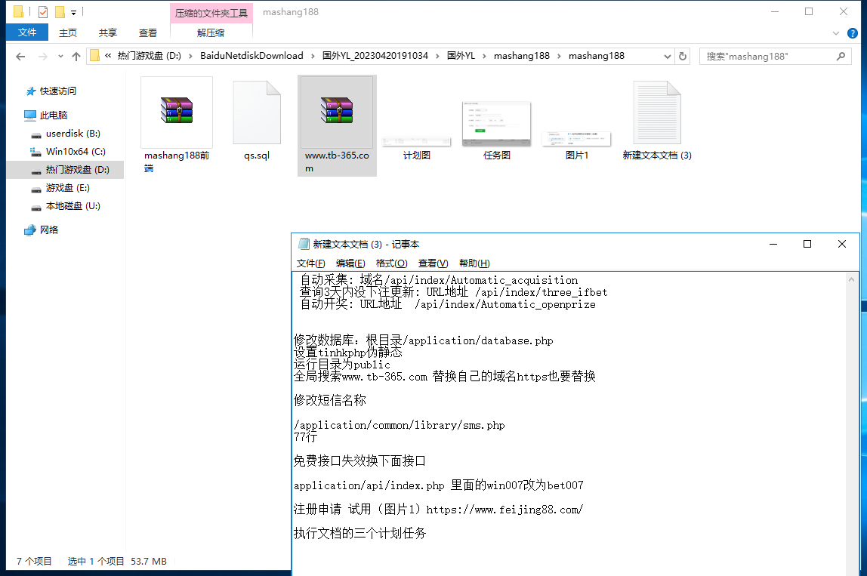Select the 图片1 image thumbnail
This screenshot has width=867, height=576.
pos(577,137)
